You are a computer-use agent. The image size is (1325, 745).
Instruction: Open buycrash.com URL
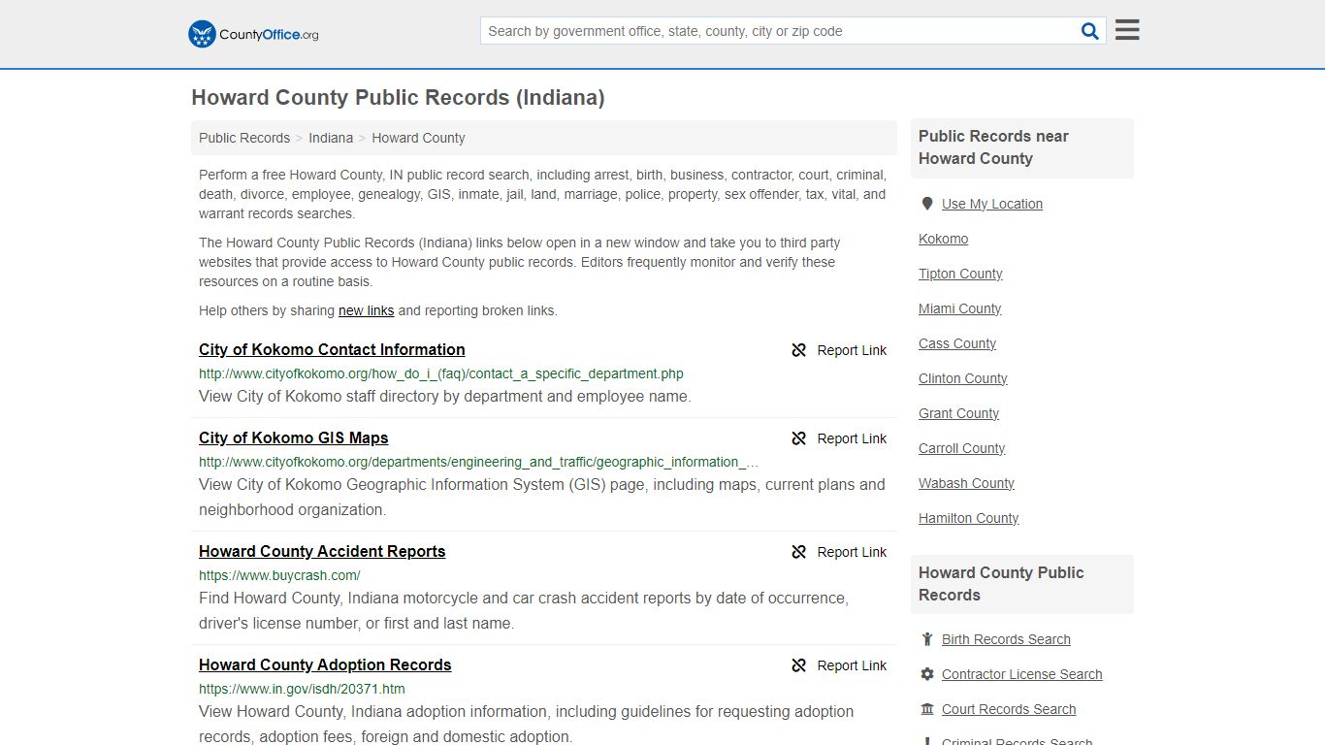click(x=279, y=575)
